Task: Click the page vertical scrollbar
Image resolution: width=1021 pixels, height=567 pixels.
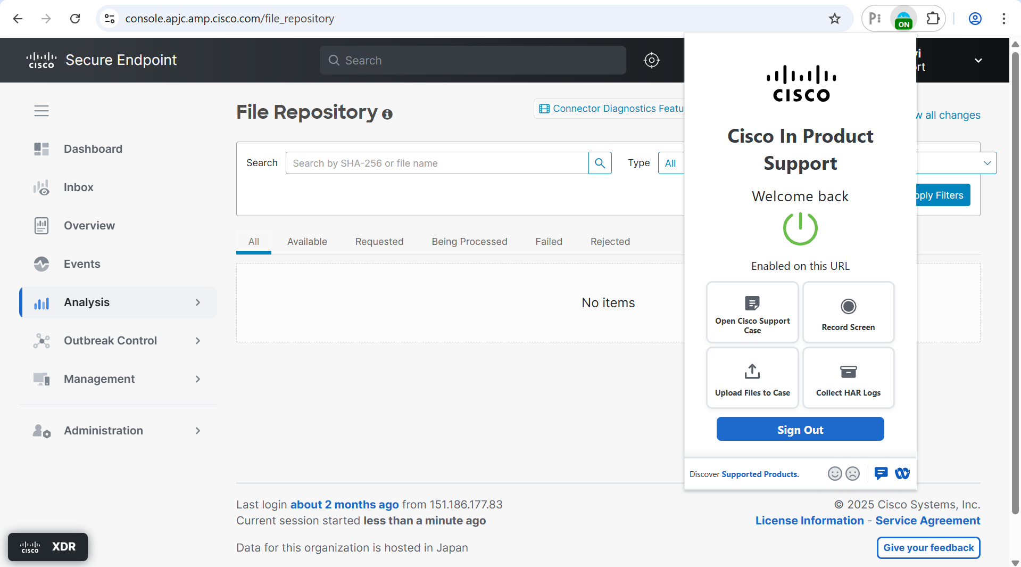Action: [x=1015, y=282]
